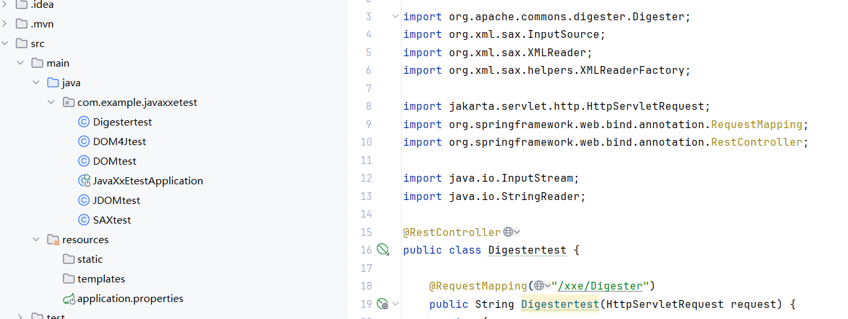The width and height of the screenshot is (848, 319).
Task: Collapse the resources folder
Action: click(x=36, y=240)
